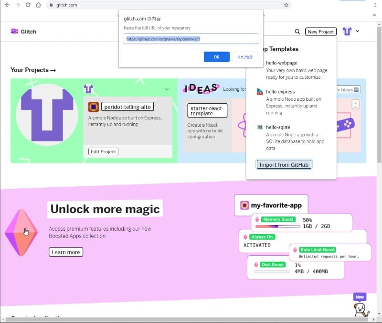Click the IDEAS logo graphic
The height and width of the screenshot is (323, 382).
pyautogui.click(x=201, y=89)
